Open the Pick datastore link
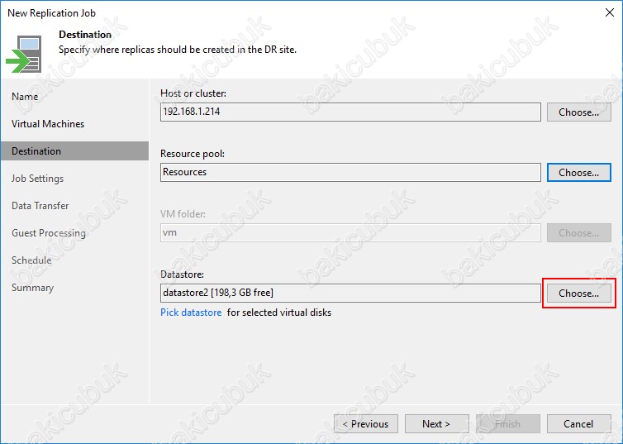 [x=191, y=313]
